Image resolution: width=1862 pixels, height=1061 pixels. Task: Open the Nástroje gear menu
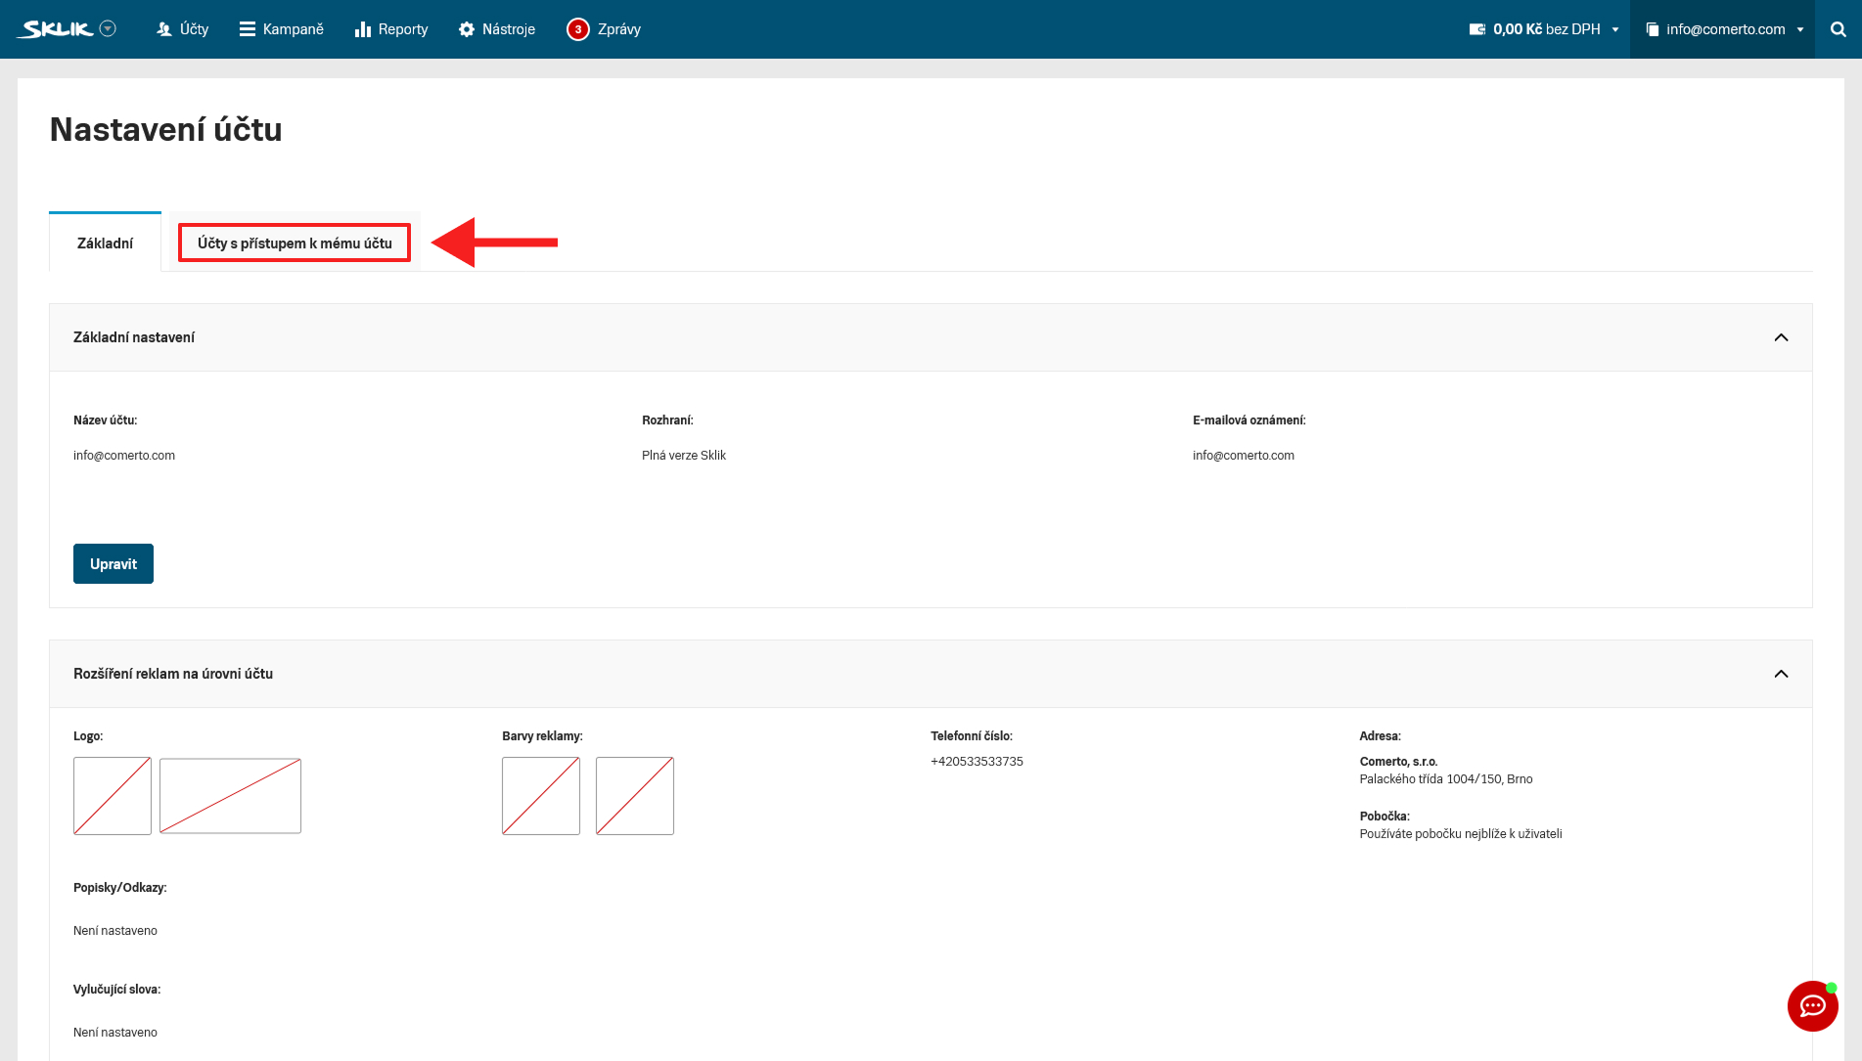pyautogui.click(x=497, y=29)
